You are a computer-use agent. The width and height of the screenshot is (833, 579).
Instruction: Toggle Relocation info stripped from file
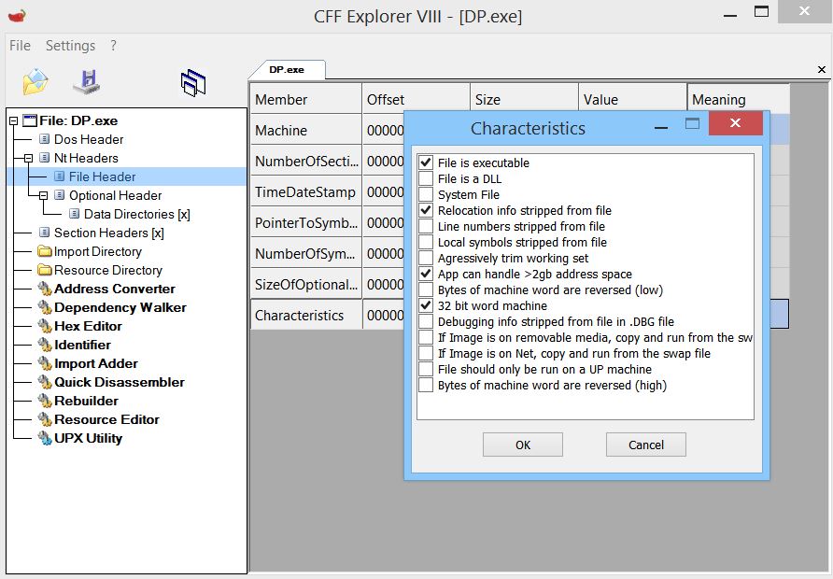tap(426, 210)
